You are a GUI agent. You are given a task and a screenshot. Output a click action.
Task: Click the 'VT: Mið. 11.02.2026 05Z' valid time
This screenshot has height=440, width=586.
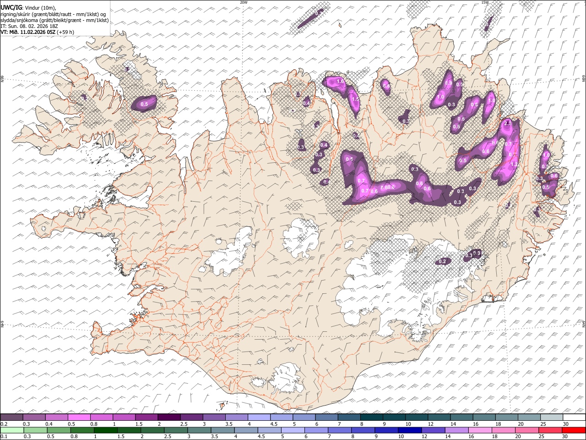click(28, 32)
